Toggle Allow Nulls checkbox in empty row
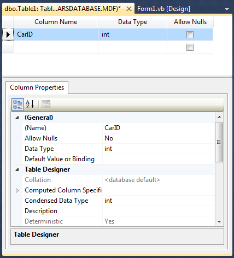This screenshot has width=234, height=258. coord(190,48)
